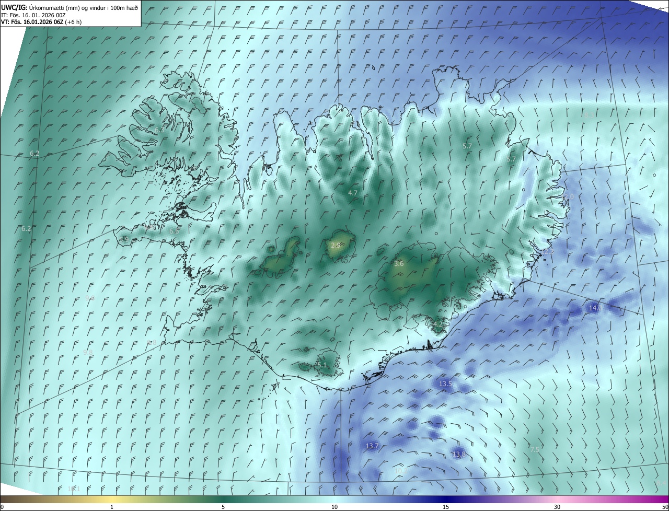
Task: Click the 8.3 value label on the map
Action: (x=589, y=115)
